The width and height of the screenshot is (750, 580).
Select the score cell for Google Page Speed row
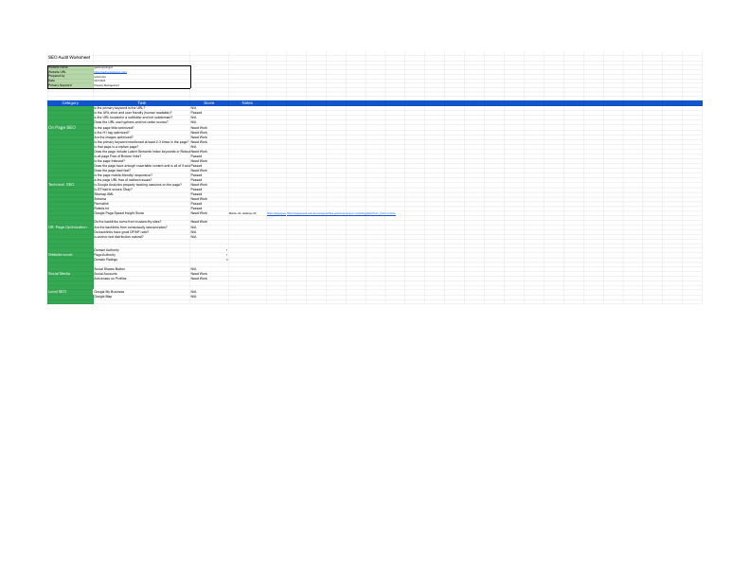pyautogui.click(x=209, y=213)
